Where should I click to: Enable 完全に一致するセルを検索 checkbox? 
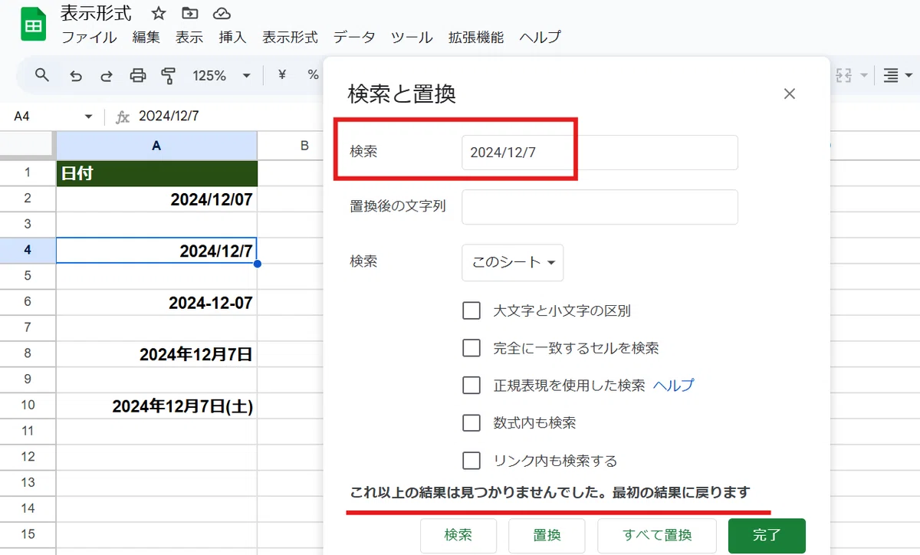pos(472,348)
